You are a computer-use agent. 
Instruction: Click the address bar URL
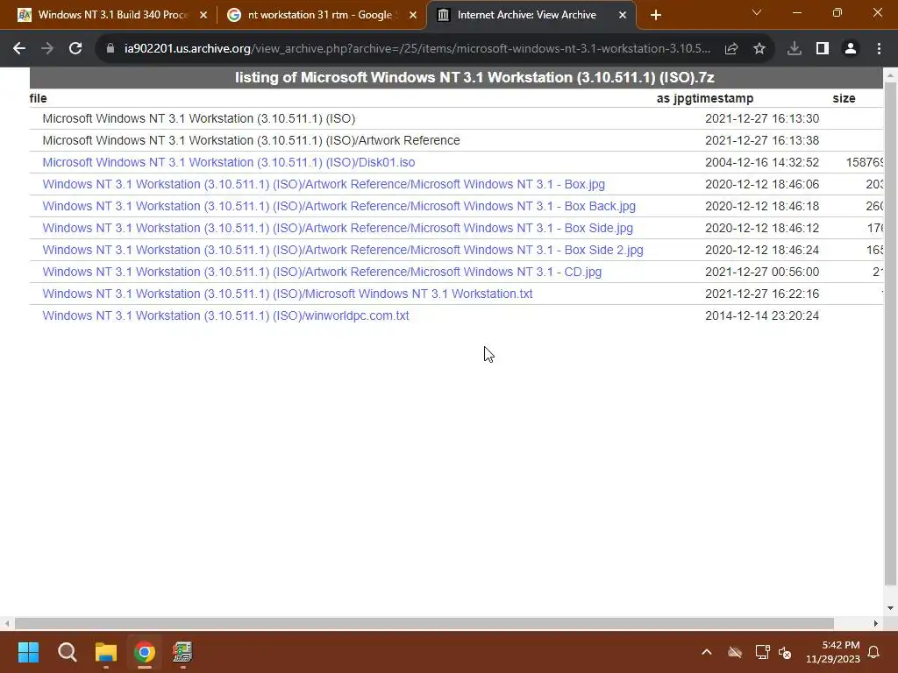pos(417,49)
